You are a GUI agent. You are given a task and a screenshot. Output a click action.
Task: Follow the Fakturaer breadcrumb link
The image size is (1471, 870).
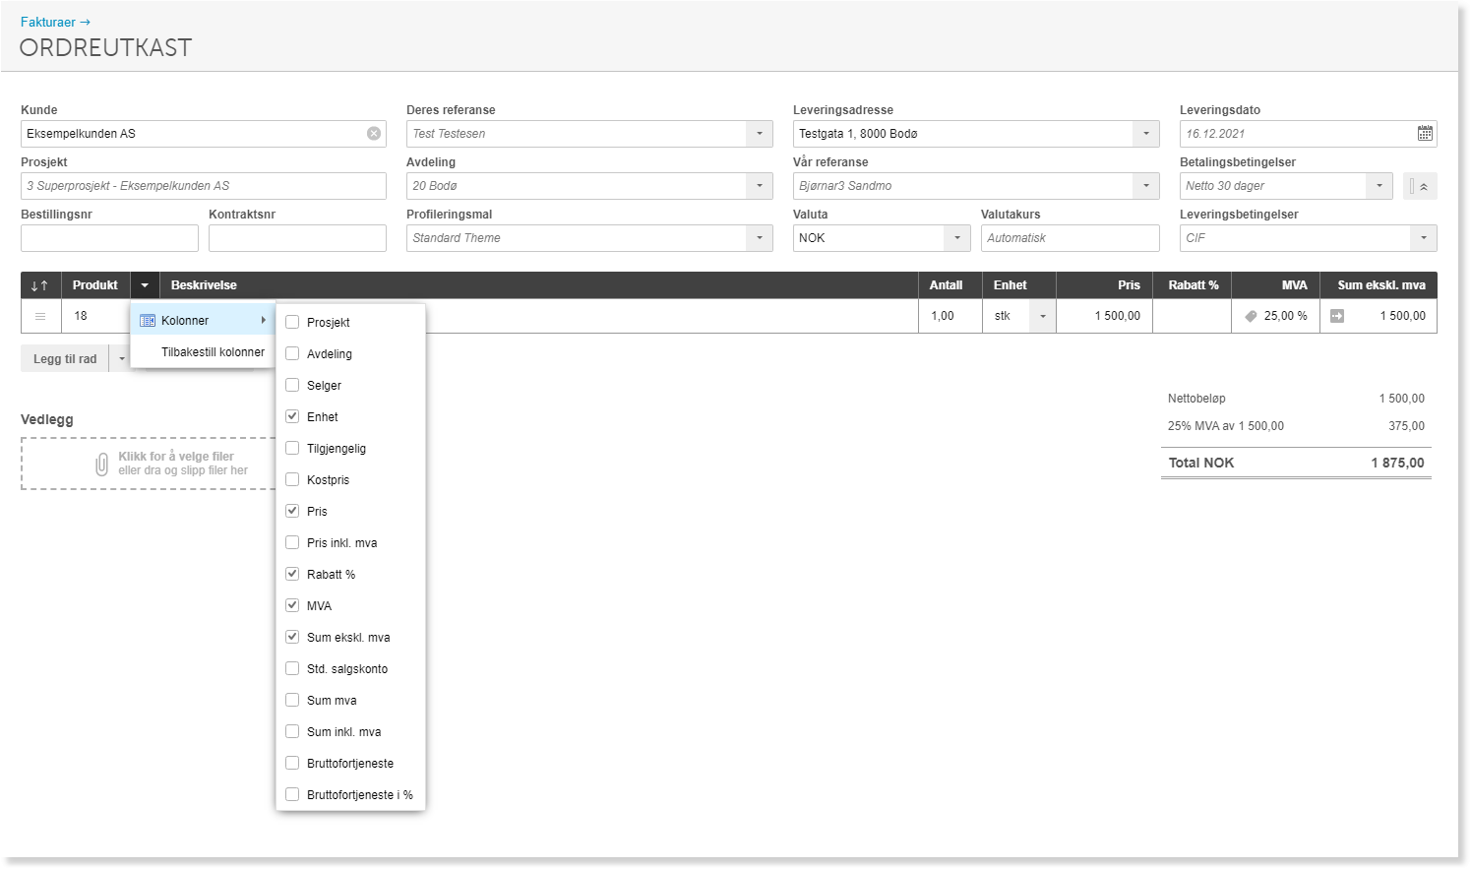pos(55,22)
